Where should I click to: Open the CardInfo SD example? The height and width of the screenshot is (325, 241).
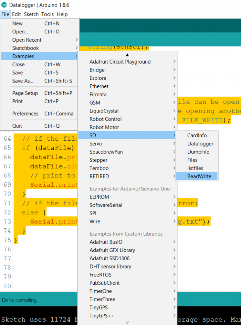197,136
